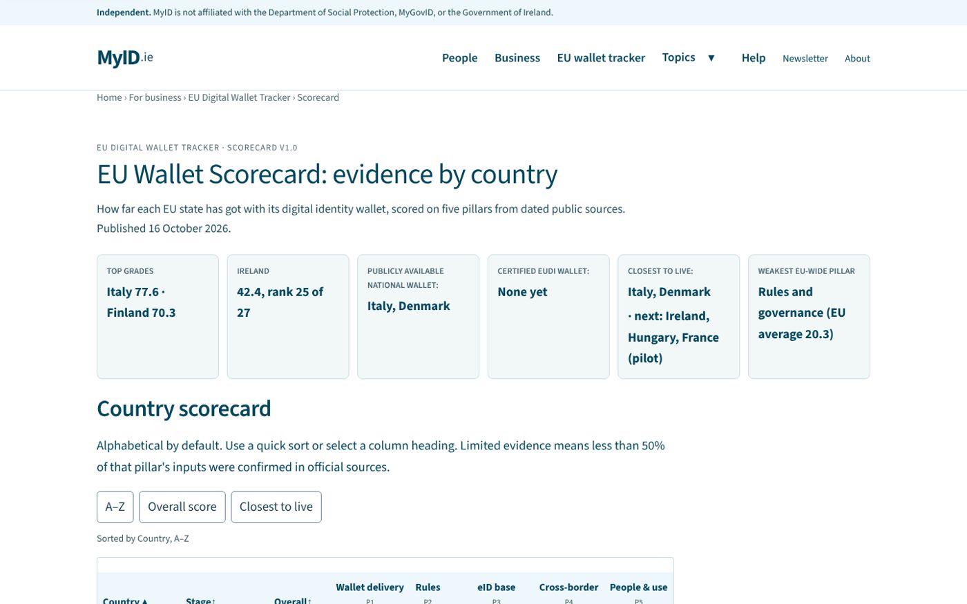Sort by Cross-border column heading
Screen dimensions: 967x604
point(568,587)
